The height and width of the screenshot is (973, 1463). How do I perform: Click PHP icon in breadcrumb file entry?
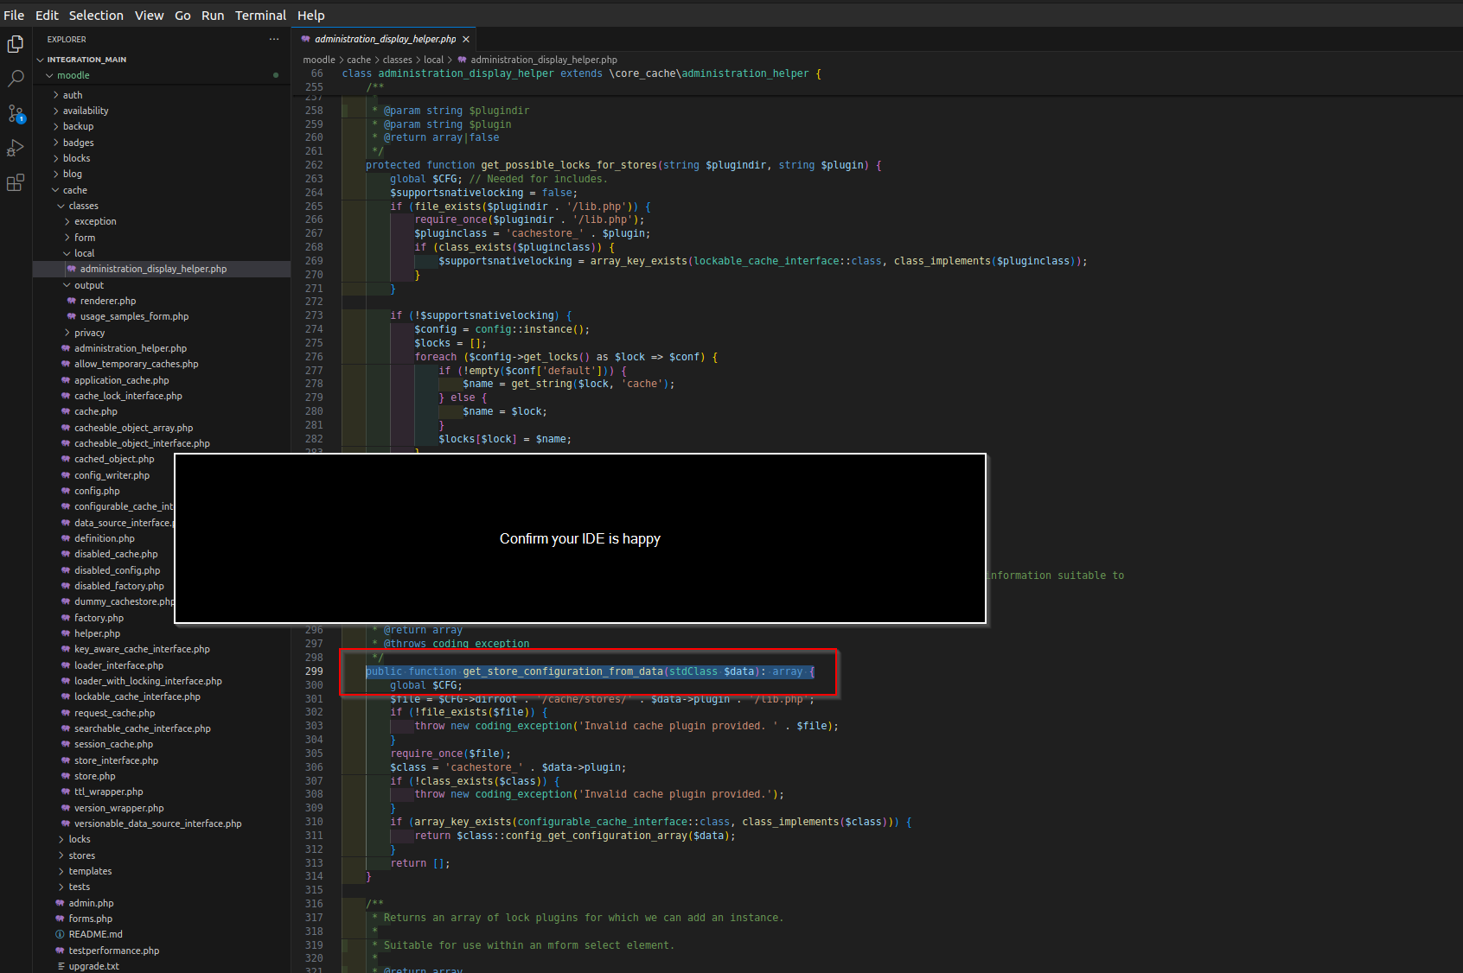coord(462,60)
